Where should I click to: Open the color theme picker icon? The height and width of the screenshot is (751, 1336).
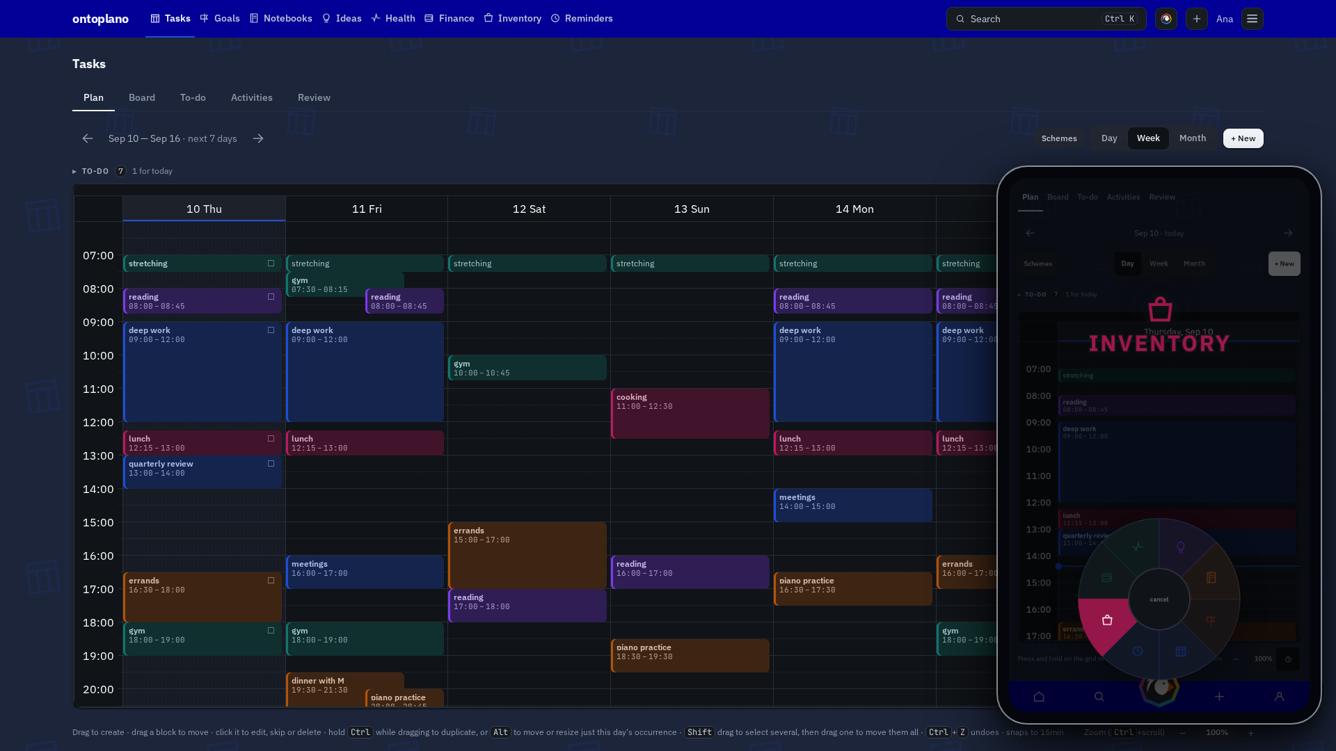click(x=1166, y=19)
